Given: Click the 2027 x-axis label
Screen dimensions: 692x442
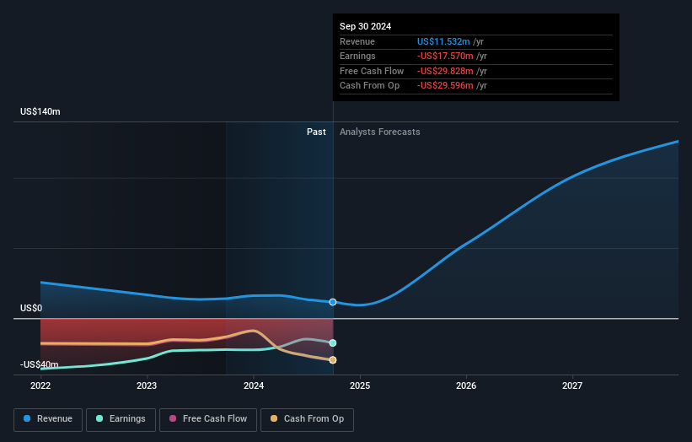Looking at the screenshot, I should 572,386.
